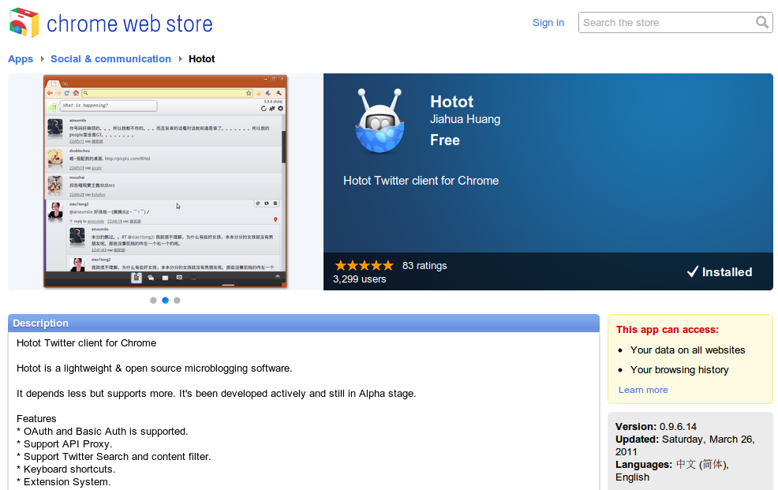
Task: Open Social & communication breadcrumb
Action: pyautogui.click(x=110, y=59)
